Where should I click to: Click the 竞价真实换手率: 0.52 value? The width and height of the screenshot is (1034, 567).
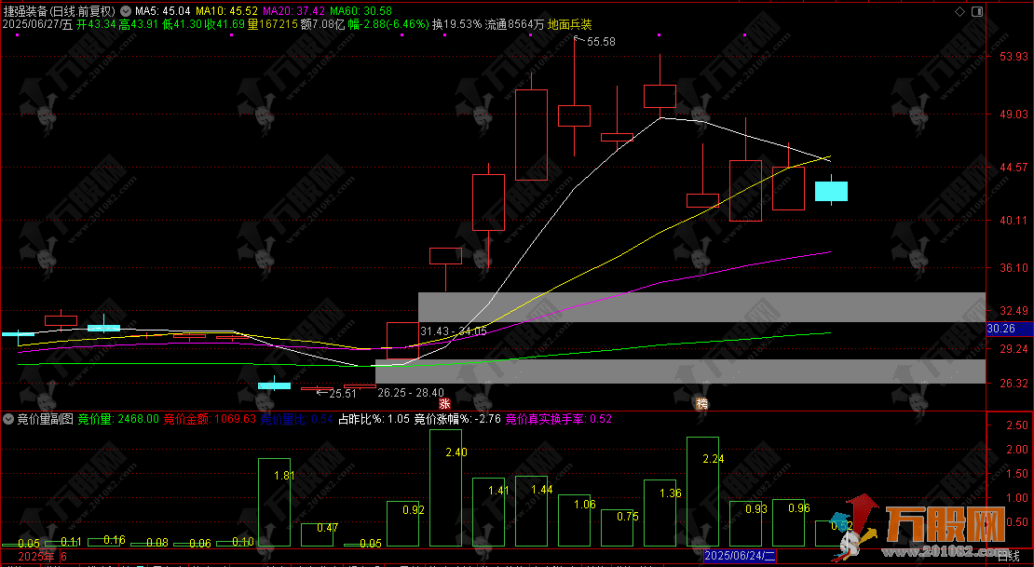559,419
